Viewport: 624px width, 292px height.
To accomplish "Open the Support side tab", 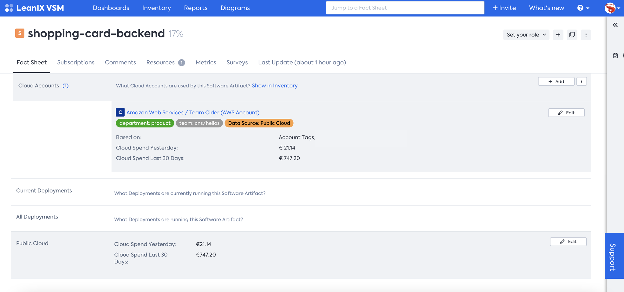I will (614, 256).
